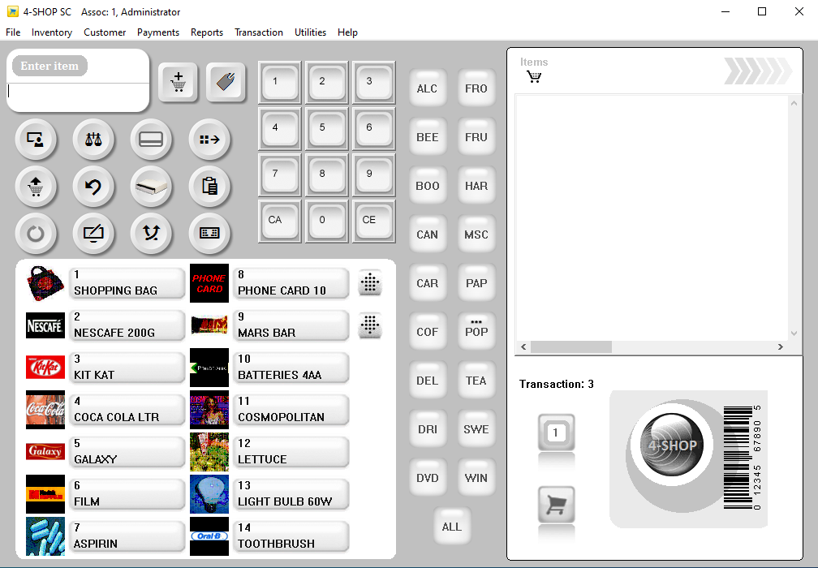Click the items list scroll down arrow
The height and width of the screenshot is (568, 818).
(794, 333)
